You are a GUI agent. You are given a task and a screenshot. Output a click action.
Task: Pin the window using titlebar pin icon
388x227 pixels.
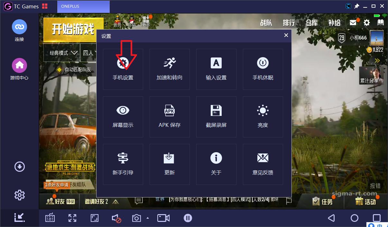pyautogui.click(x=357, y=6)
